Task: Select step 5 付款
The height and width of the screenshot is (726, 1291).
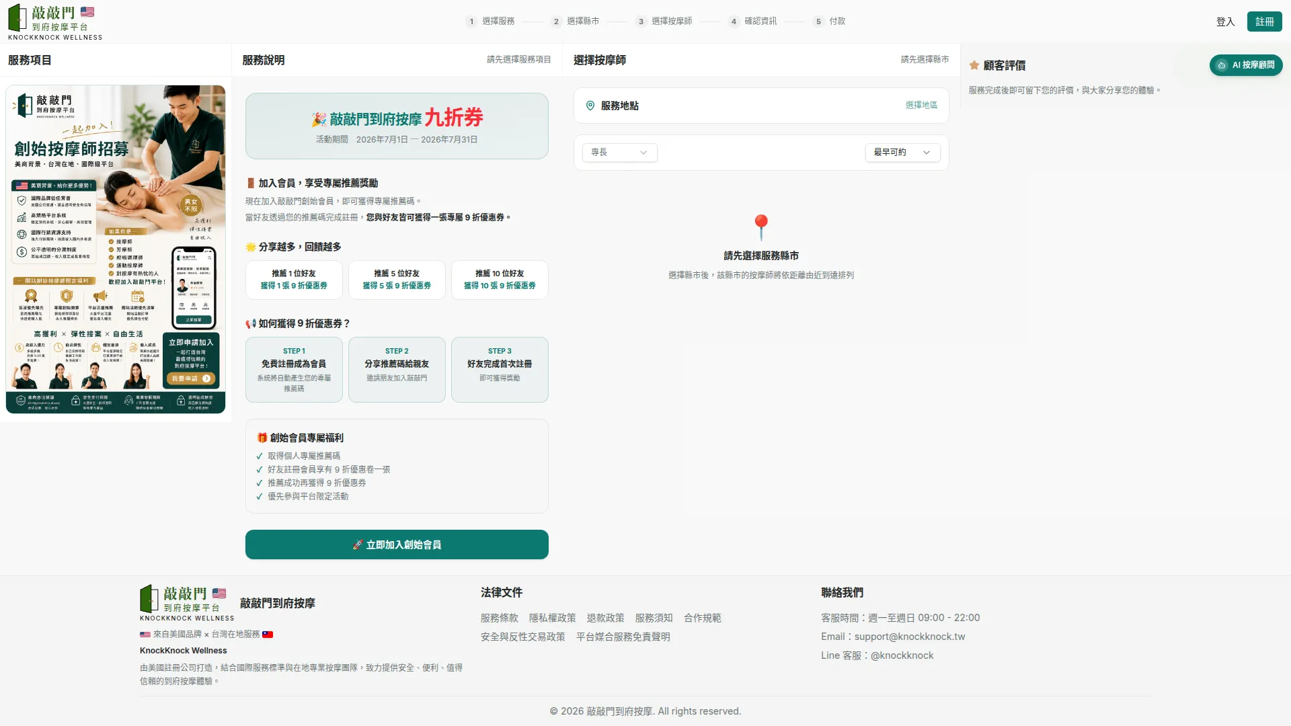Action: pos(829,22)
